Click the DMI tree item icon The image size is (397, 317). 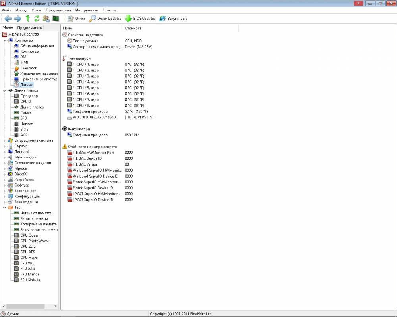click(x=16, y=57)
